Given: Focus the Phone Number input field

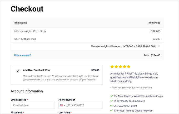Looking at the screenshot, I should 81,105.
